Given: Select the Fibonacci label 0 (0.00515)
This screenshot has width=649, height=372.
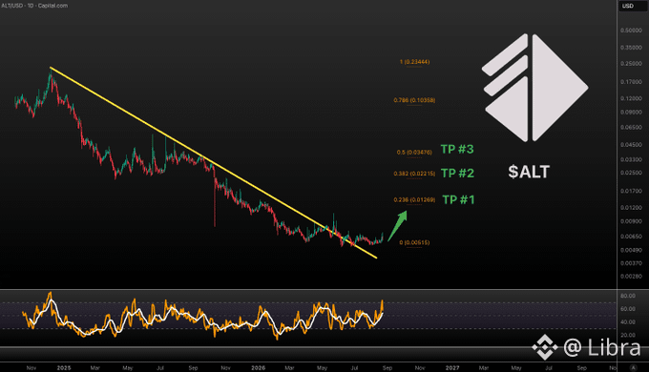Looking at the screenshot, I should [x=414, y=242].
